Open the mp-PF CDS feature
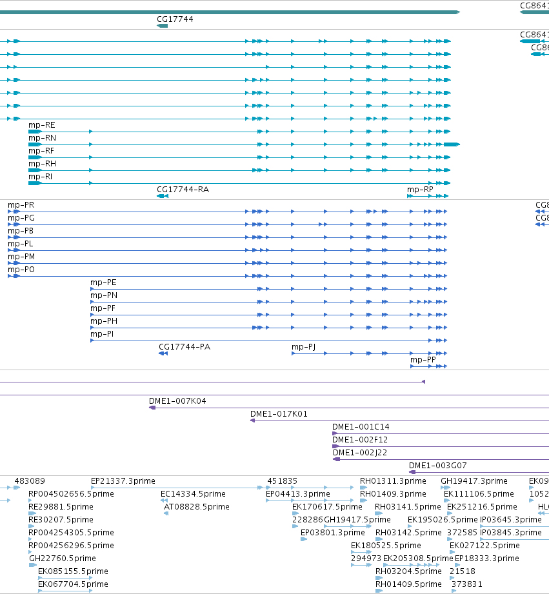This screenshot has height=594, width=549. pyautogui.click(x=268, y=315)
